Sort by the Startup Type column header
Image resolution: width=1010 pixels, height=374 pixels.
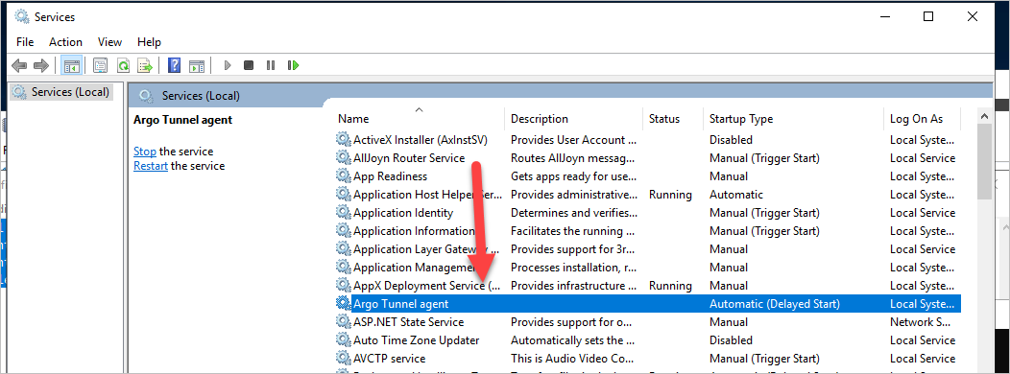793,119
